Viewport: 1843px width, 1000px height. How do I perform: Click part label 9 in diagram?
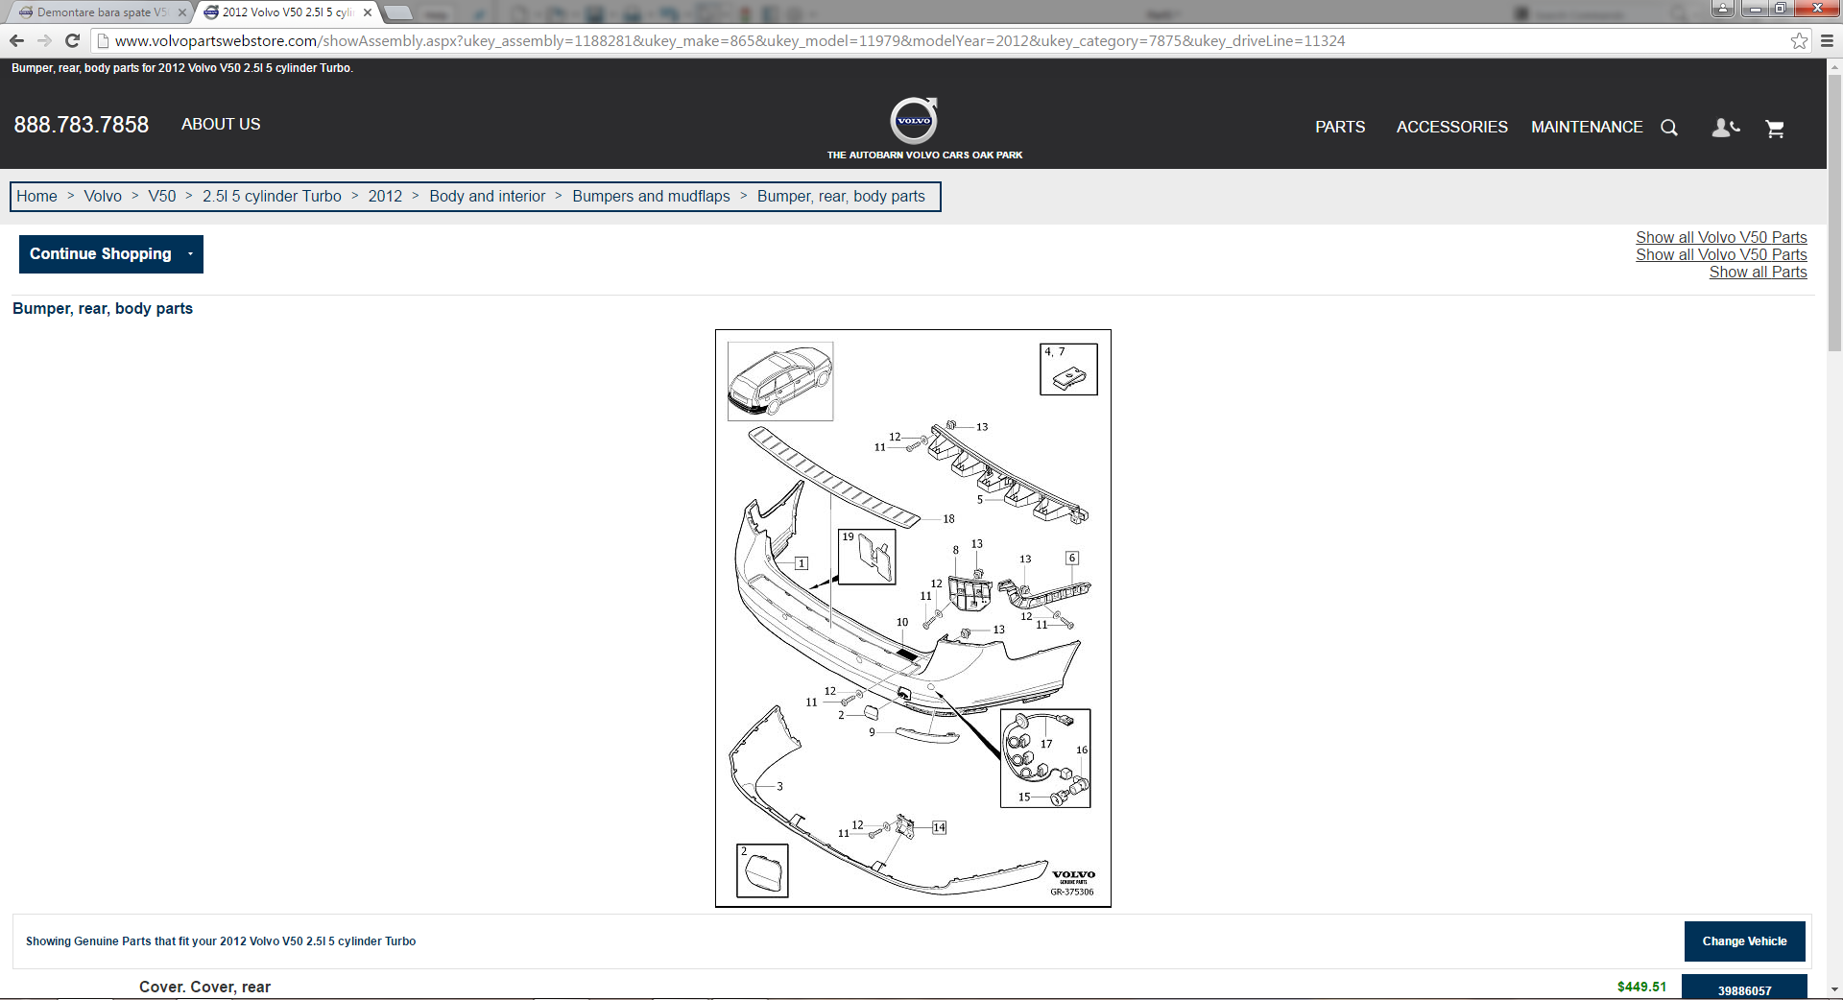point(872,732)
